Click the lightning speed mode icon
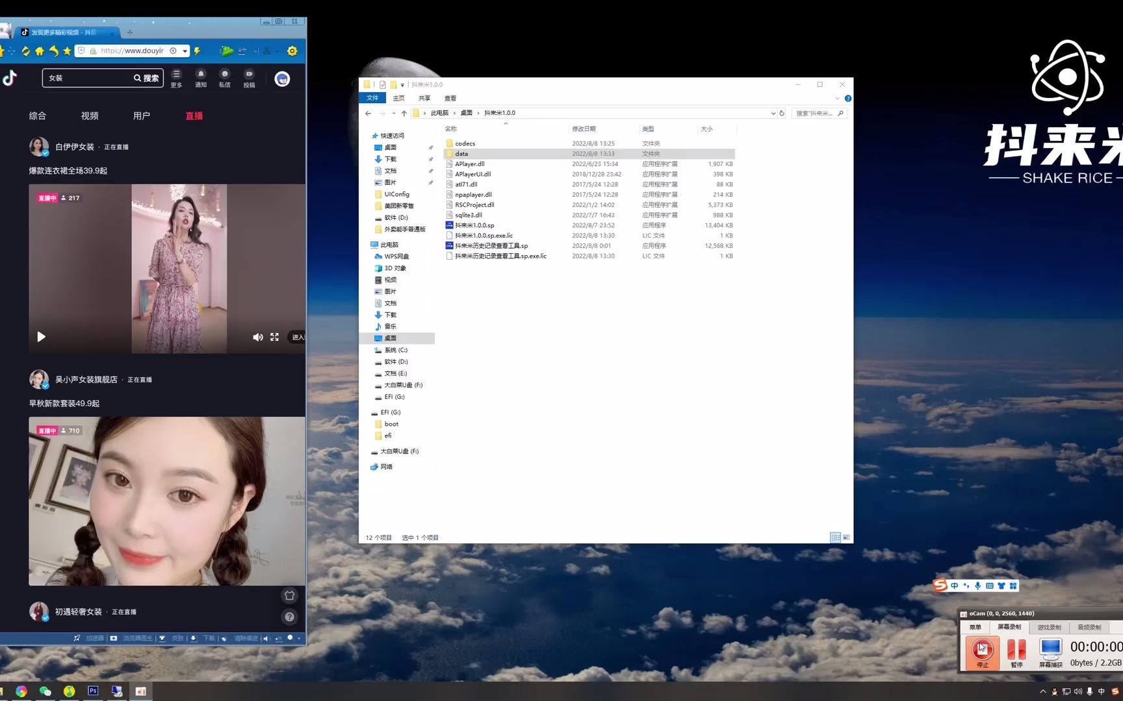 pyautogui.click(x=197, y=51)
